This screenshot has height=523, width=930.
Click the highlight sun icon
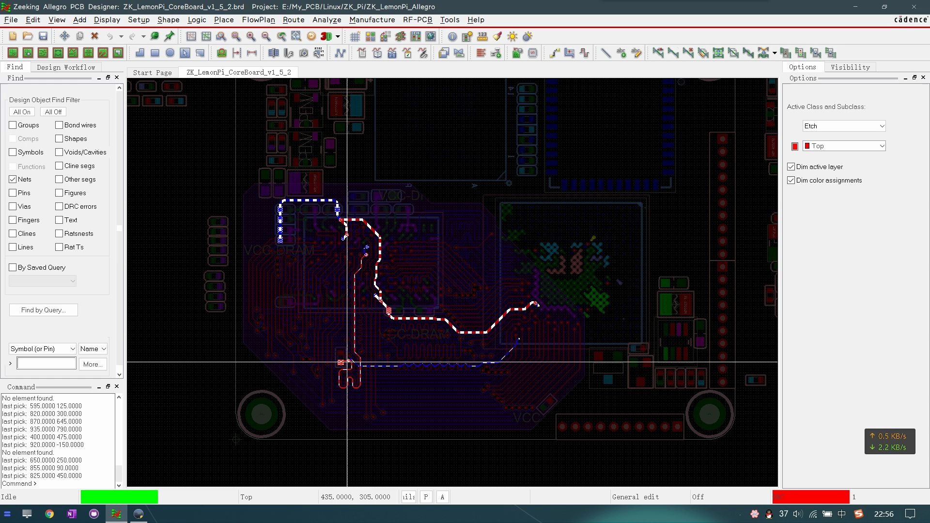coord(512,36)
